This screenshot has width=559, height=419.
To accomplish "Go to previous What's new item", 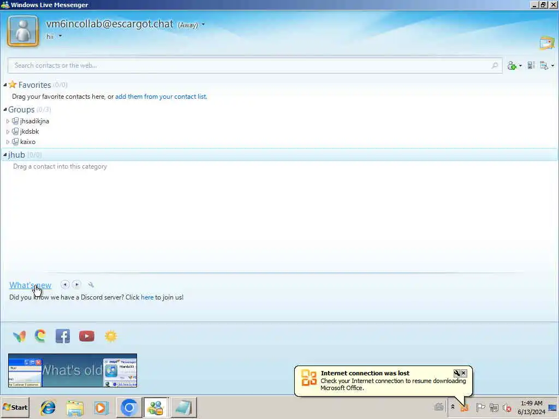I will coord(65,284).
